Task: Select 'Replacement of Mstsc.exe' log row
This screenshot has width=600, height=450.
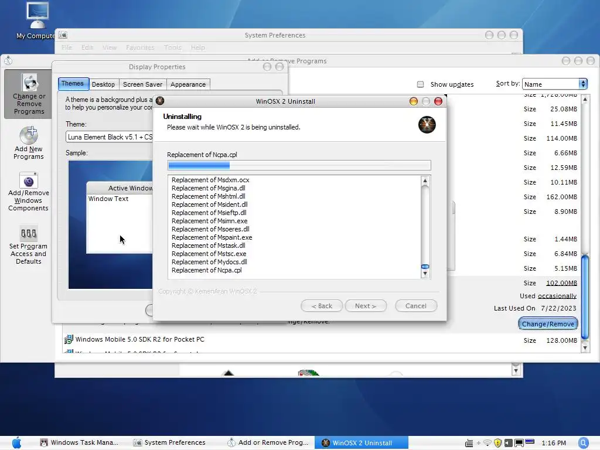Action: pyautogui.click(x=209, y=254)
